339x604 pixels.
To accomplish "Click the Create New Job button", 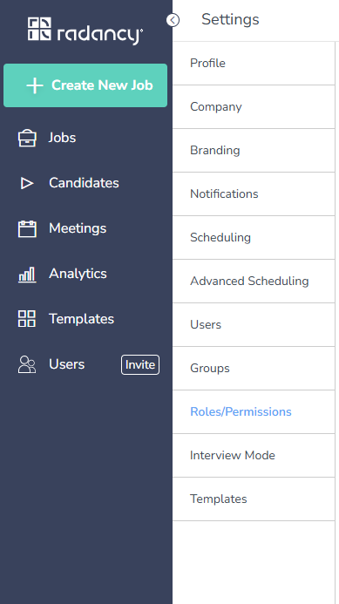I will click(x=85, y=85).
